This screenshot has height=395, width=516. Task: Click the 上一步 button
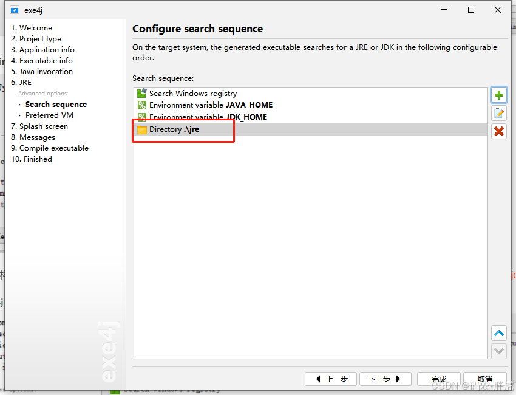click(x=331, y=379)
